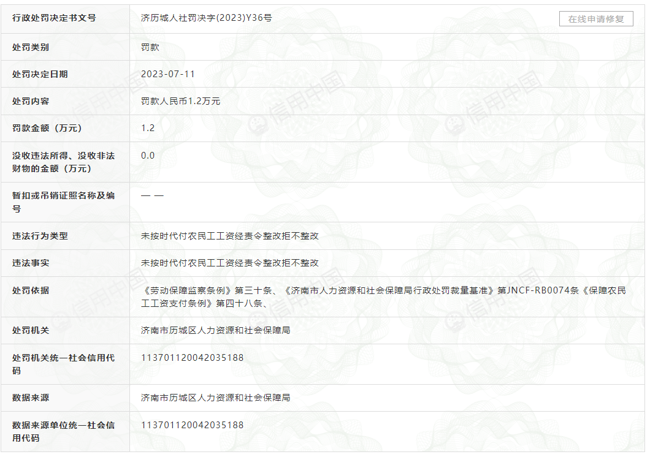
Task: Select the penalty date 2023-07-11
Action: point(168,74)
